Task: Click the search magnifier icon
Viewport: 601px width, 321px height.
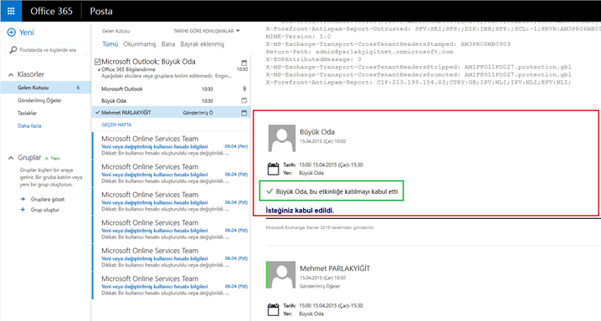Action: [13, 49]
